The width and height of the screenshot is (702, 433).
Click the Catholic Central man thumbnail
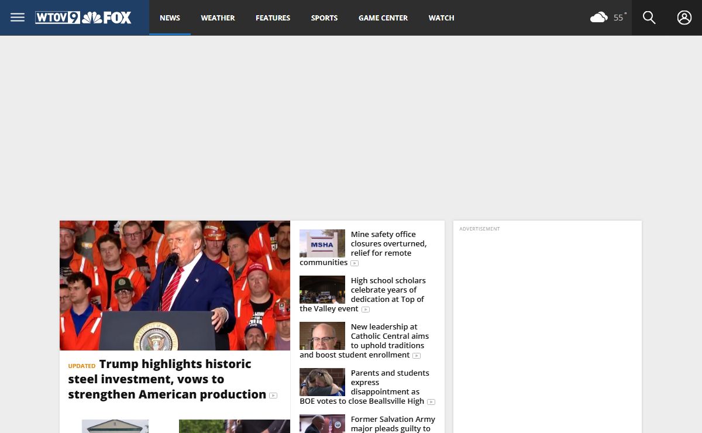pyautogui.click(x=322, y=336)
